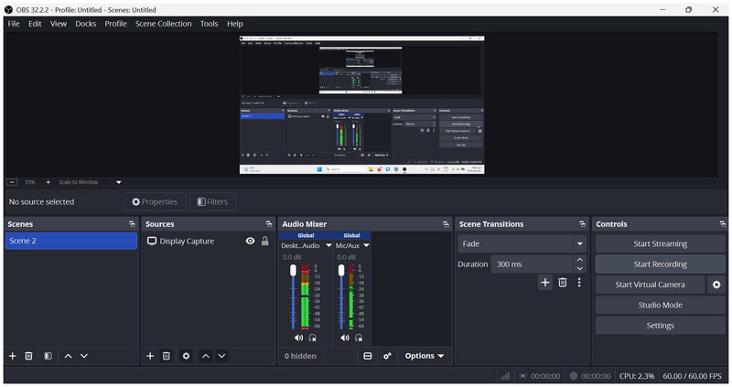Remove selected scene using trash icon

pos(28,356)
